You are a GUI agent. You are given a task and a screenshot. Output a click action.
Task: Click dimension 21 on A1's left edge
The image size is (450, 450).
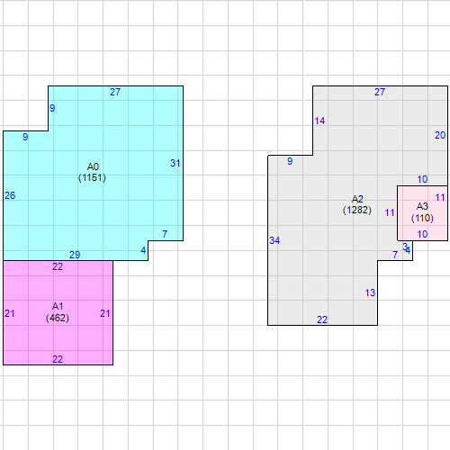[10, 313]
